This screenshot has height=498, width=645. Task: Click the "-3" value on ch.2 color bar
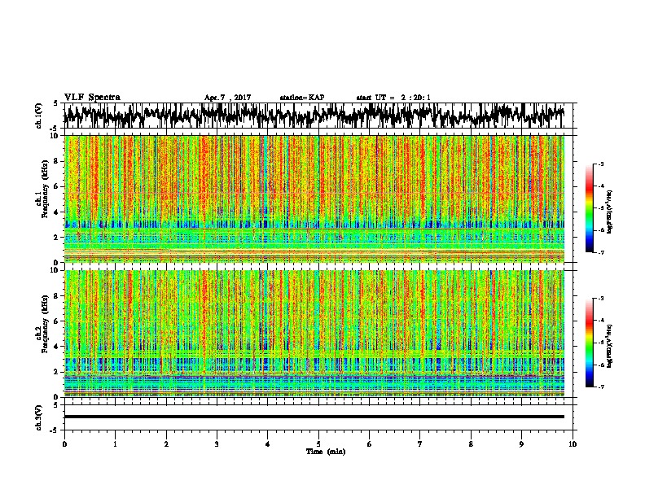pyautogui.click(x=600, y=299)
